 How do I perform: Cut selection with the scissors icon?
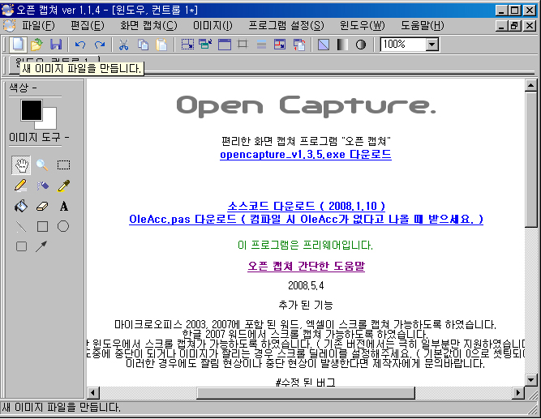(x=123, y=45)
